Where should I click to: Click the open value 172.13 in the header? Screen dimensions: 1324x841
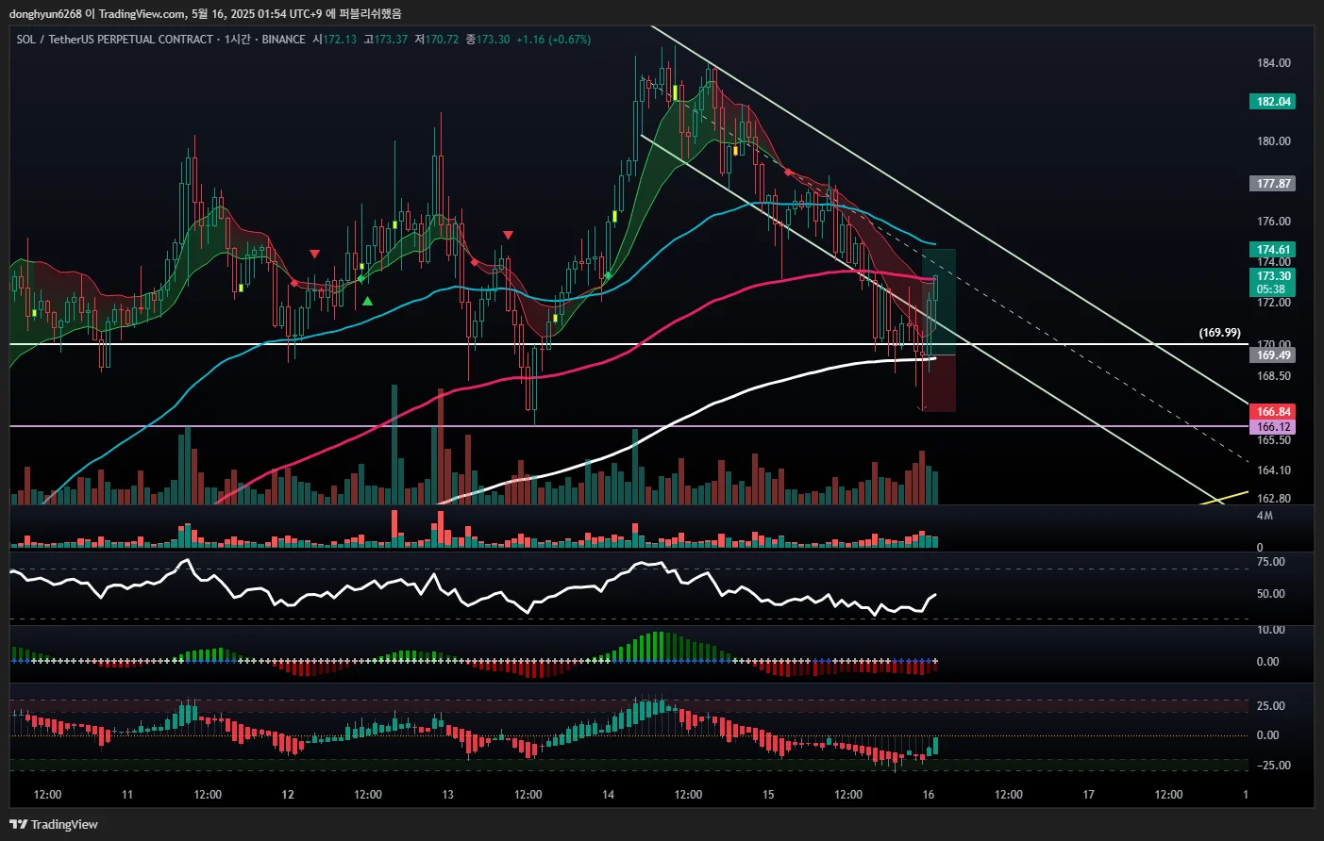pyautogui.click(x=340, y=40)
